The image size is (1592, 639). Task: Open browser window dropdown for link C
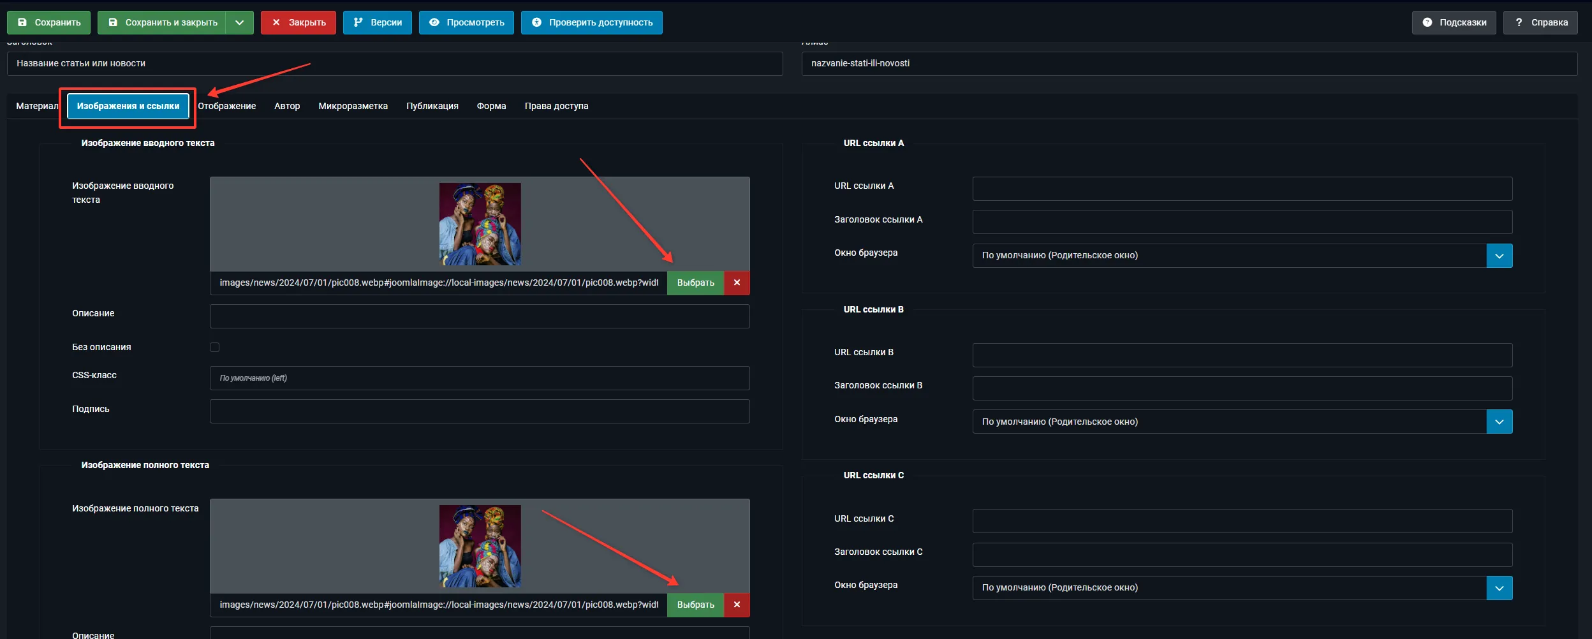pyautogui.click(x=1499, y=588)
